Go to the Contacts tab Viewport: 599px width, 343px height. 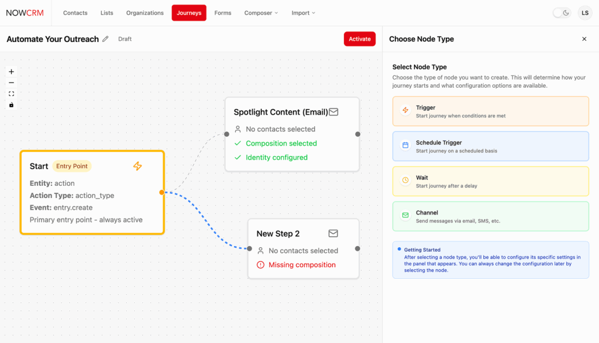(75, 13)
